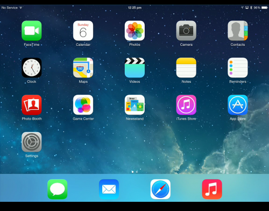This screenshot has width=269, height=211.
Task: Open Music from the dock
Action: pyautogui.click(x=212, y=189)
